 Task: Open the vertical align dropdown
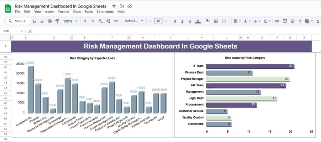pos(247,21)
